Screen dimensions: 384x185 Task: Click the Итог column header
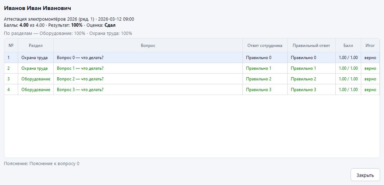pos(370,45)
